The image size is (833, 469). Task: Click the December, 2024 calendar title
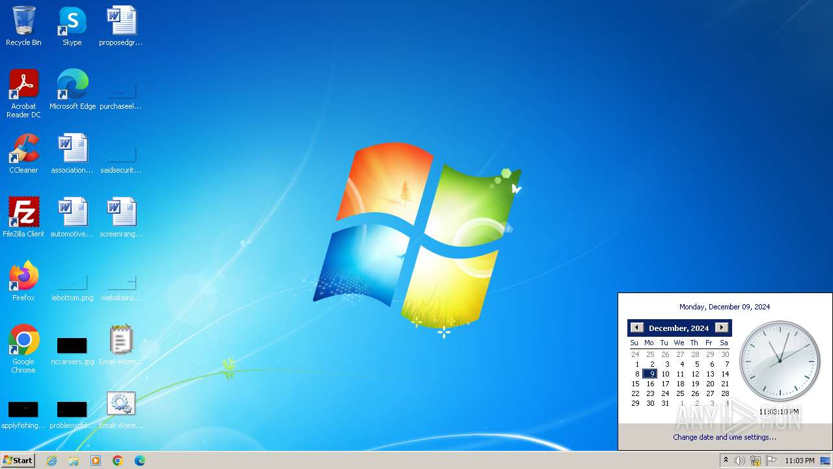coord(679,328)
